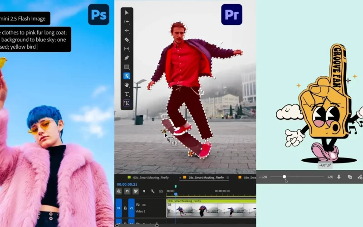
Task: Select the Slip tool
Action: coord(127,49)
